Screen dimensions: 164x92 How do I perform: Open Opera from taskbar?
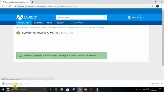(x=91, y=90)
